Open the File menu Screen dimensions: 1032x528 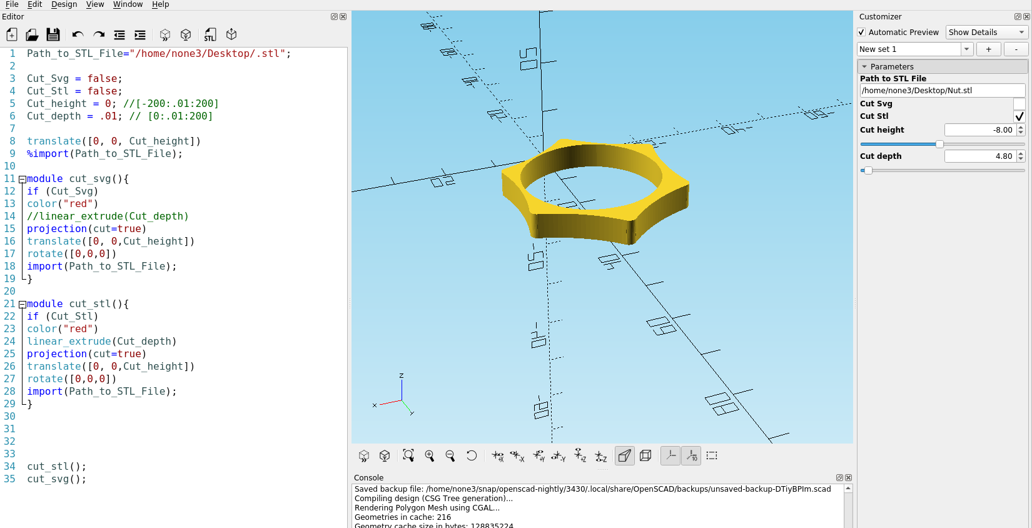coord(12,4)
